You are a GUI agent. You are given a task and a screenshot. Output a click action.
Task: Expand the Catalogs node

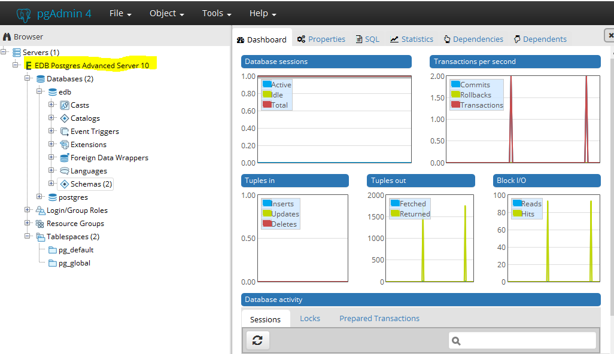coord(51,117)
